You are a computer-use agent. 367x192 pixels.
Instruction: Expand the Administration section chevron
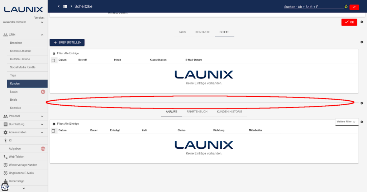point(42,133)
